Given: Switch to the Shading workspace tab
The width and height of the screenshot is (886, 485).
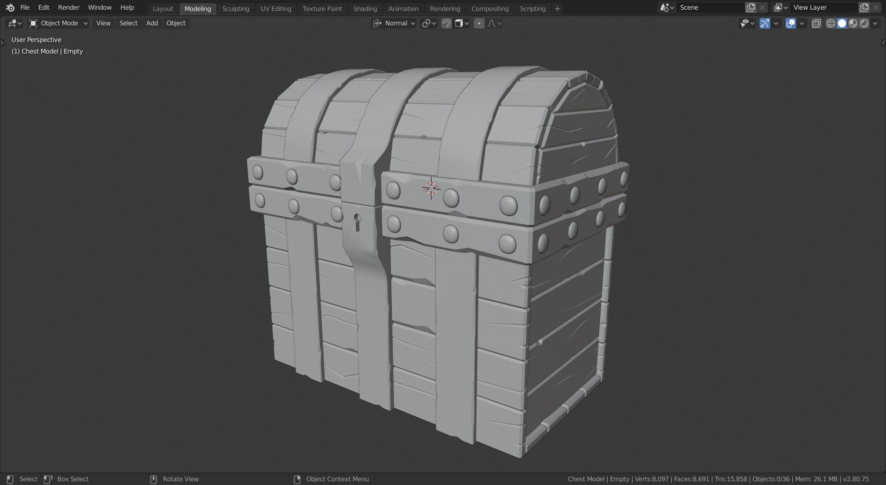Looking at the screenshot, I should 365,9.
